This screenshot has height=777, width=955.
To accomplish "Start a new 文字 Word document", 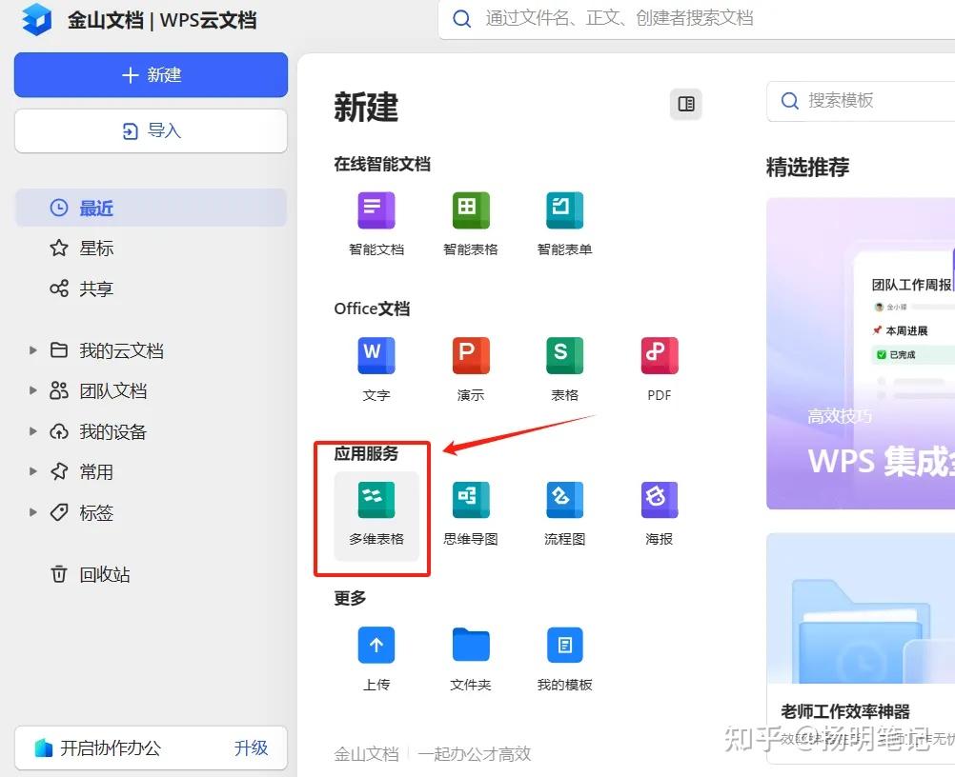I will pyautogui.click(x=375, y=354).
